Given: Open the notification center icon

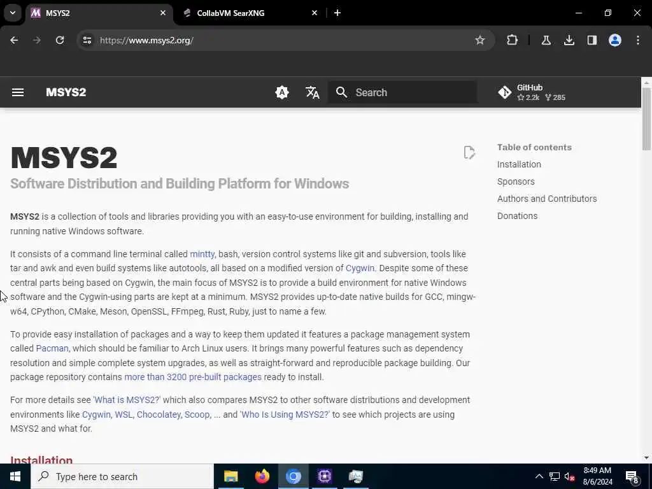Looking at the screenshot, I should click(x=632, y=476).
